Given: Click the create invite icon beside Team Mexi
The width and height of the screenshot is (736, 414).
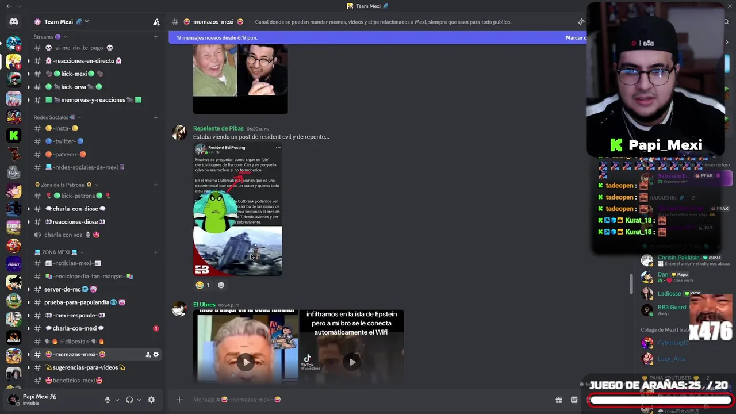Looking at the screenshot, I should 156,22.
